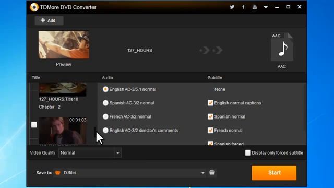This screenshot has height=188, width=334.
Task: Open the YouTube link icon
Action: click(x=255, y=7)
